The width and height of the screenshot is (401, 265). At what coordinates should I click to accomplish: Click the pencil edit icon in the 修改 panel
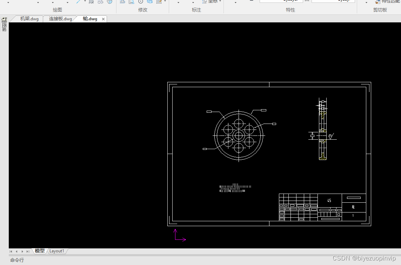coord(159,1)
